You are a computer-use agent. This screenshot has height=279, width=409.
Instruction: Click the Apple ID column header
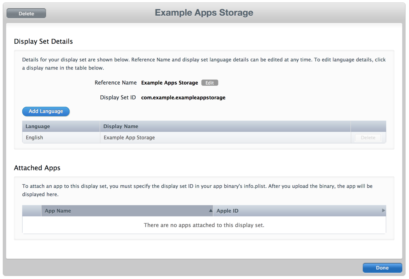pos(227,211)
